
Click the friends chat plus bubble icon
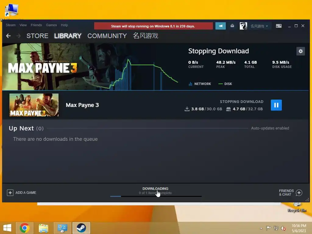click(299, 193)
